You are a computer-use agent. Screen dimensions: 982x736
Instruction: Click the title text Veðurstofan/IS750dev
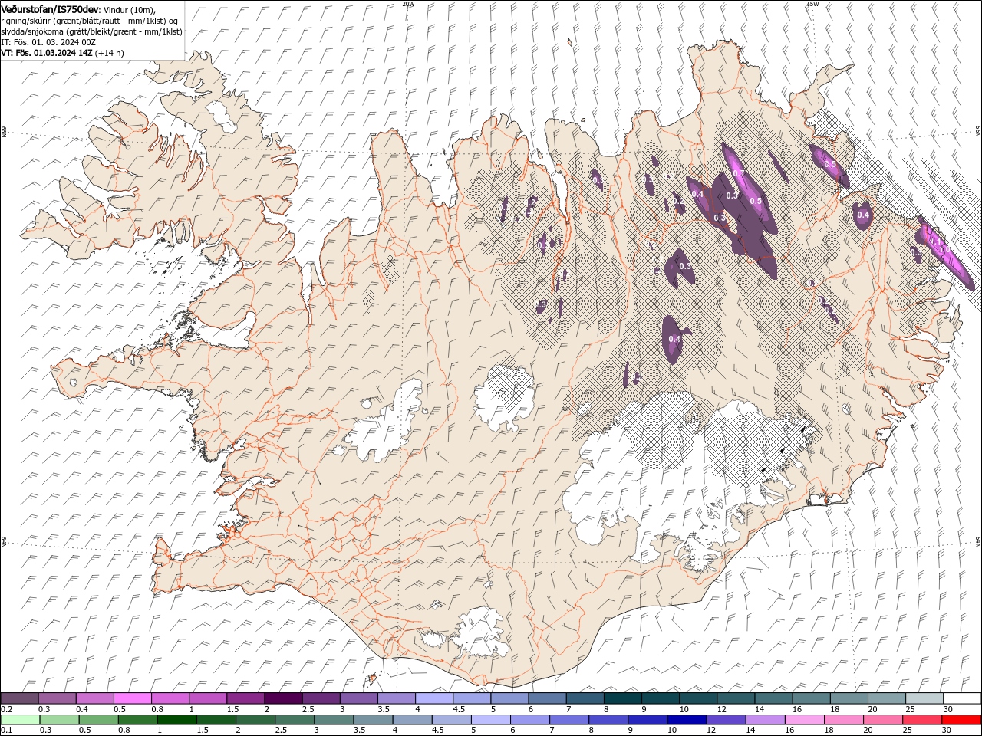click(x=50, y=8)
